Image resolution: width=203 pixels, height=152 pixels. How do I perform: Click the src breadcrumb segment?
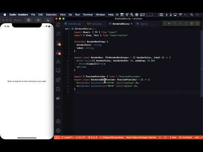67,29
